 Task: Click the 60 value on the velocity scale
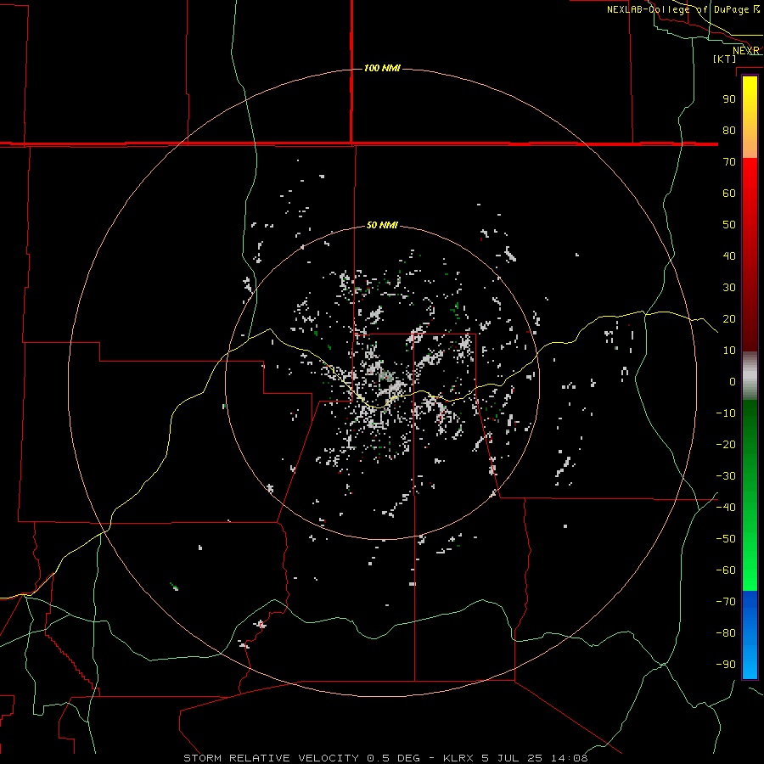(729, 194)
